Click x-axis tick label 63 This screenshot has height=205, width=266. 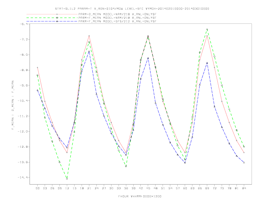coord(192,188)
